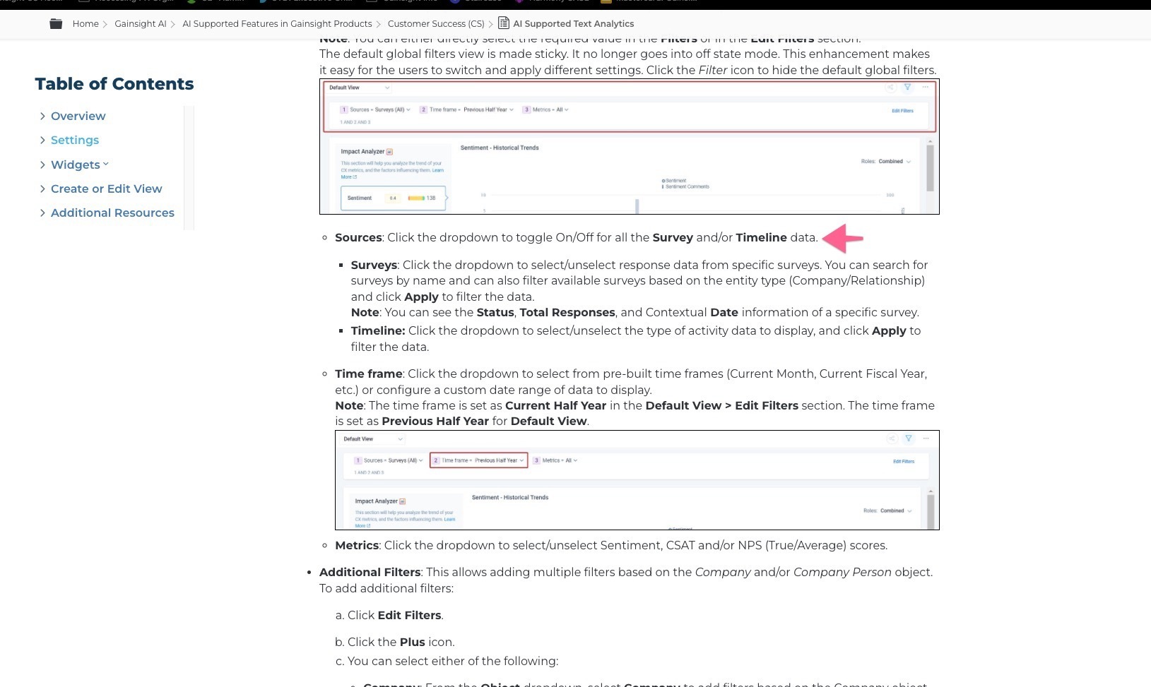
Task: Click the bold 'Plus' in step b
Action: pos(413,642)
